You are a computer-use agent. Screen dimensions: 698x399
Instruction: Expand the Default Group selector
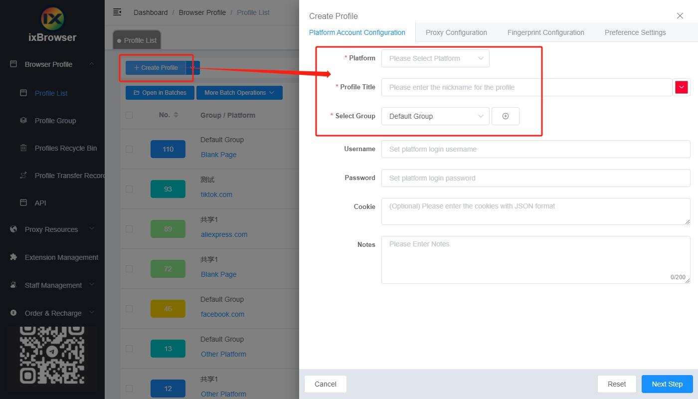435,116
